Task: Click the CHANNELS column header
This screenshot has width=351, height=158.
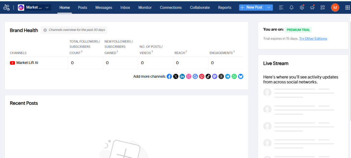Action: click(18, 53)
